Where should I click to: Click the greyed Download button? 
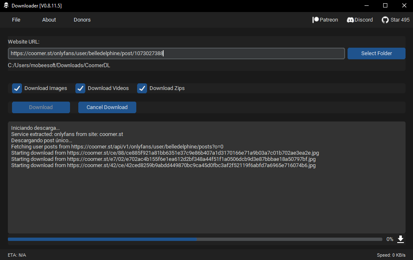click(x=41, y=107)
